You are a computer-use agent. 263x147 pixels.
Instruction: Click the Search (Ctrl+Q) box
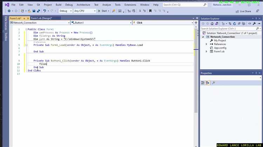click(x=185, y=5)
